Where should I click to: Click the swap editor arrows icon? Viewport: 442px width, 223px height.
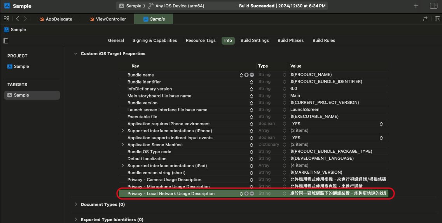(x=425, y=19)
